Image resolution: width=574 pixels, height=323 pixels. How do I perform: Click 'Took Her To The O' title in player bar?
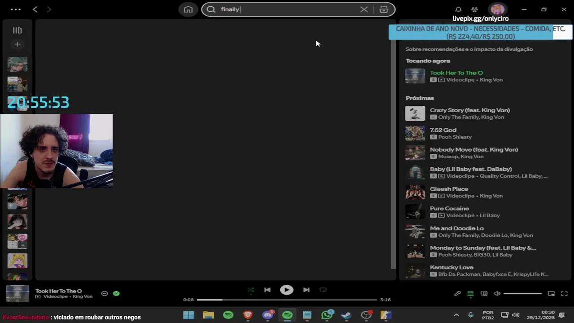(x=59, y=291)
